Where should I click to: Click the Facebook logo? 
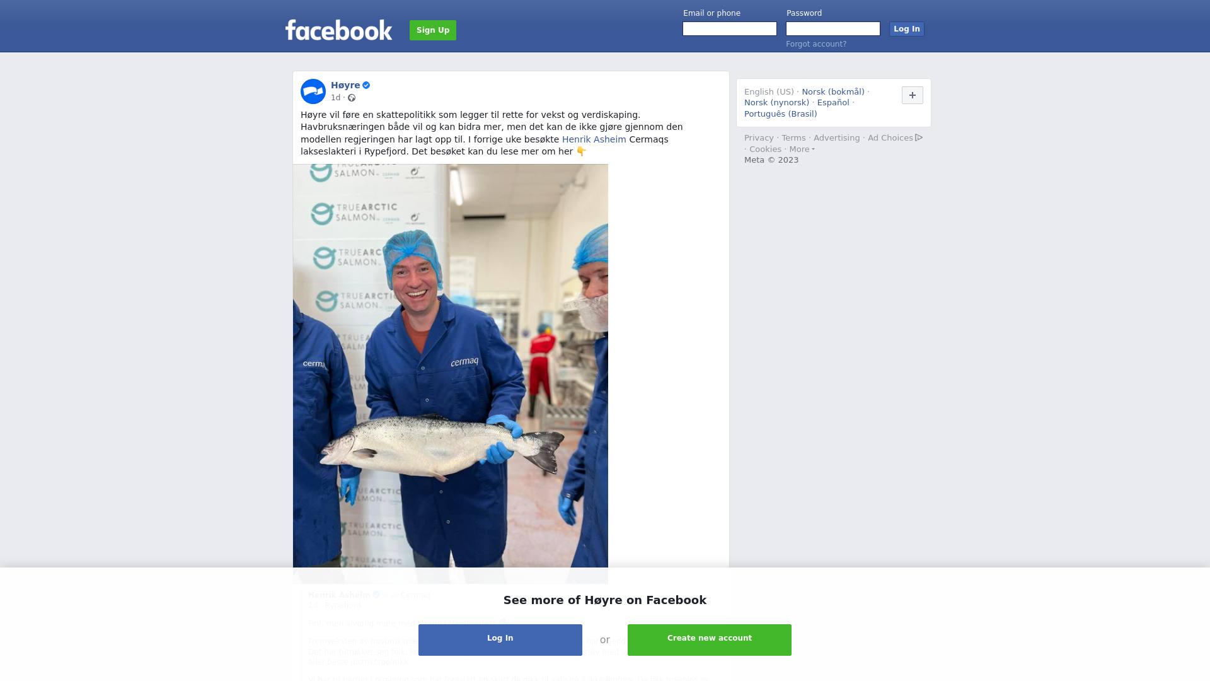click(338, 30)
